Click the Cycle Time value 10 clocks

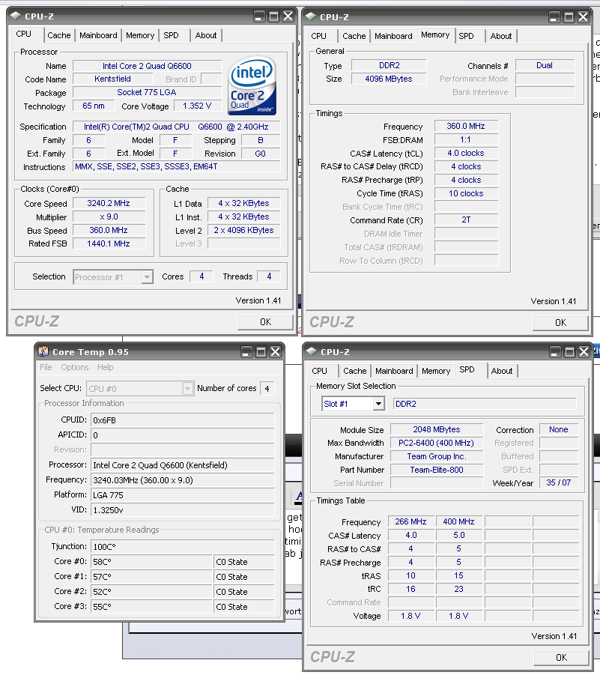[466, 193]
